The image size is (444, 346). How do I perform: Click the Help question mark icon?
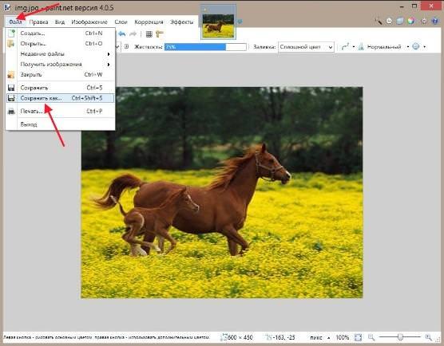(434, 21)
